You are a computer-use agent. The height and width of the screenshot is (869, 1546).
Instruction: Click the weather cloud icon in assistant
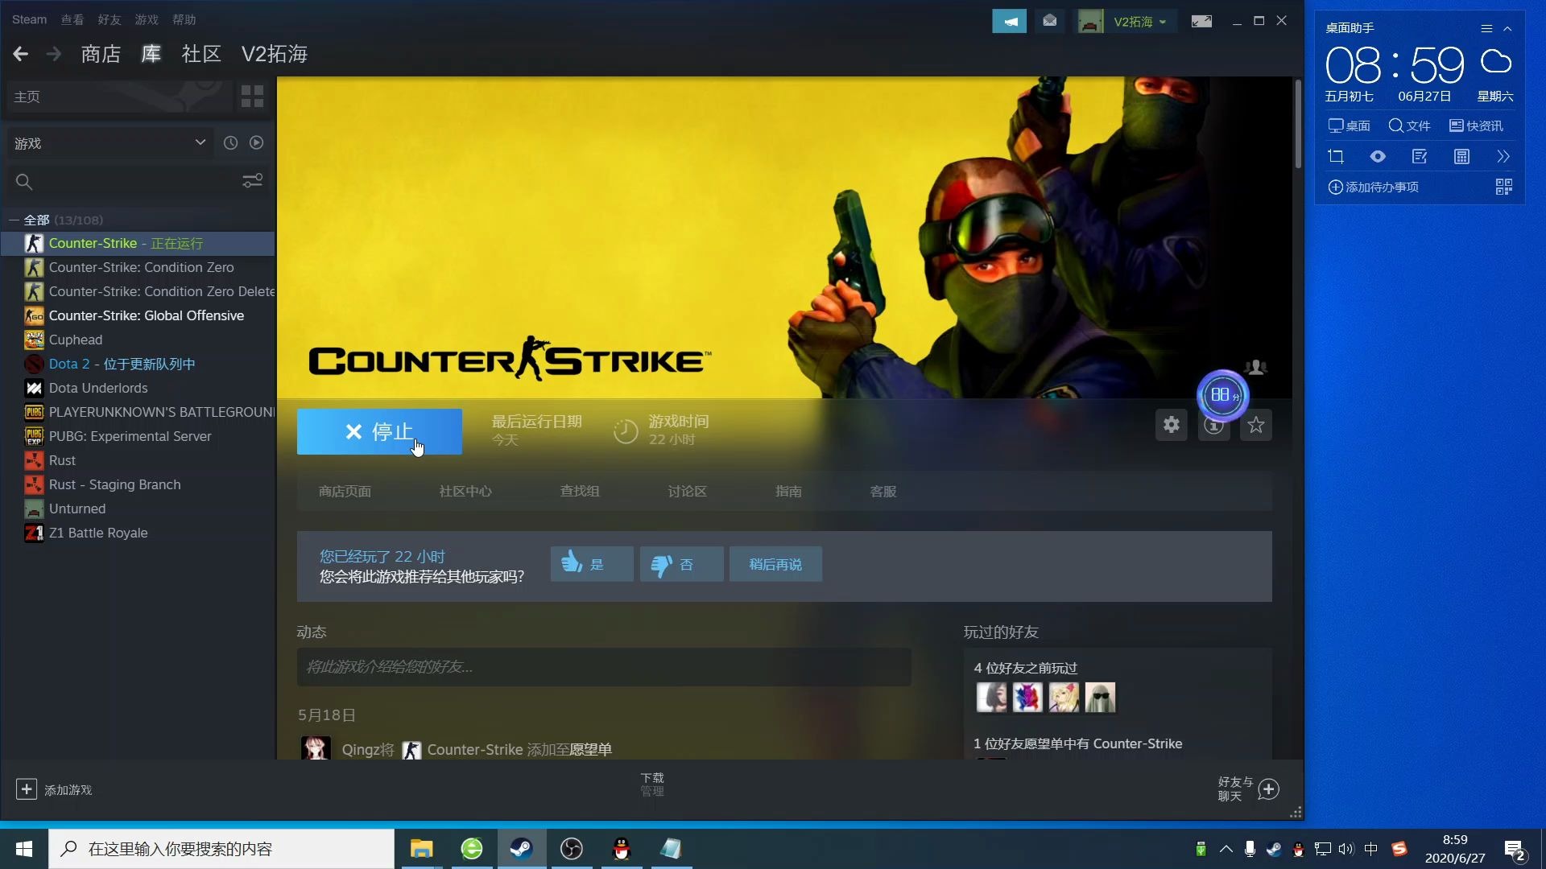coord(1496,62)
